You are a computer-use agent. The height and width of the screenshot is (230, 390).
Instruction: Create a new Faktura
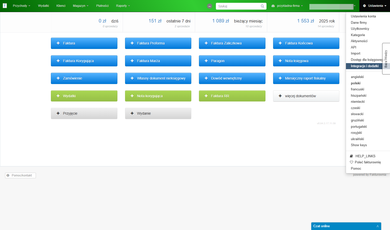84,43
